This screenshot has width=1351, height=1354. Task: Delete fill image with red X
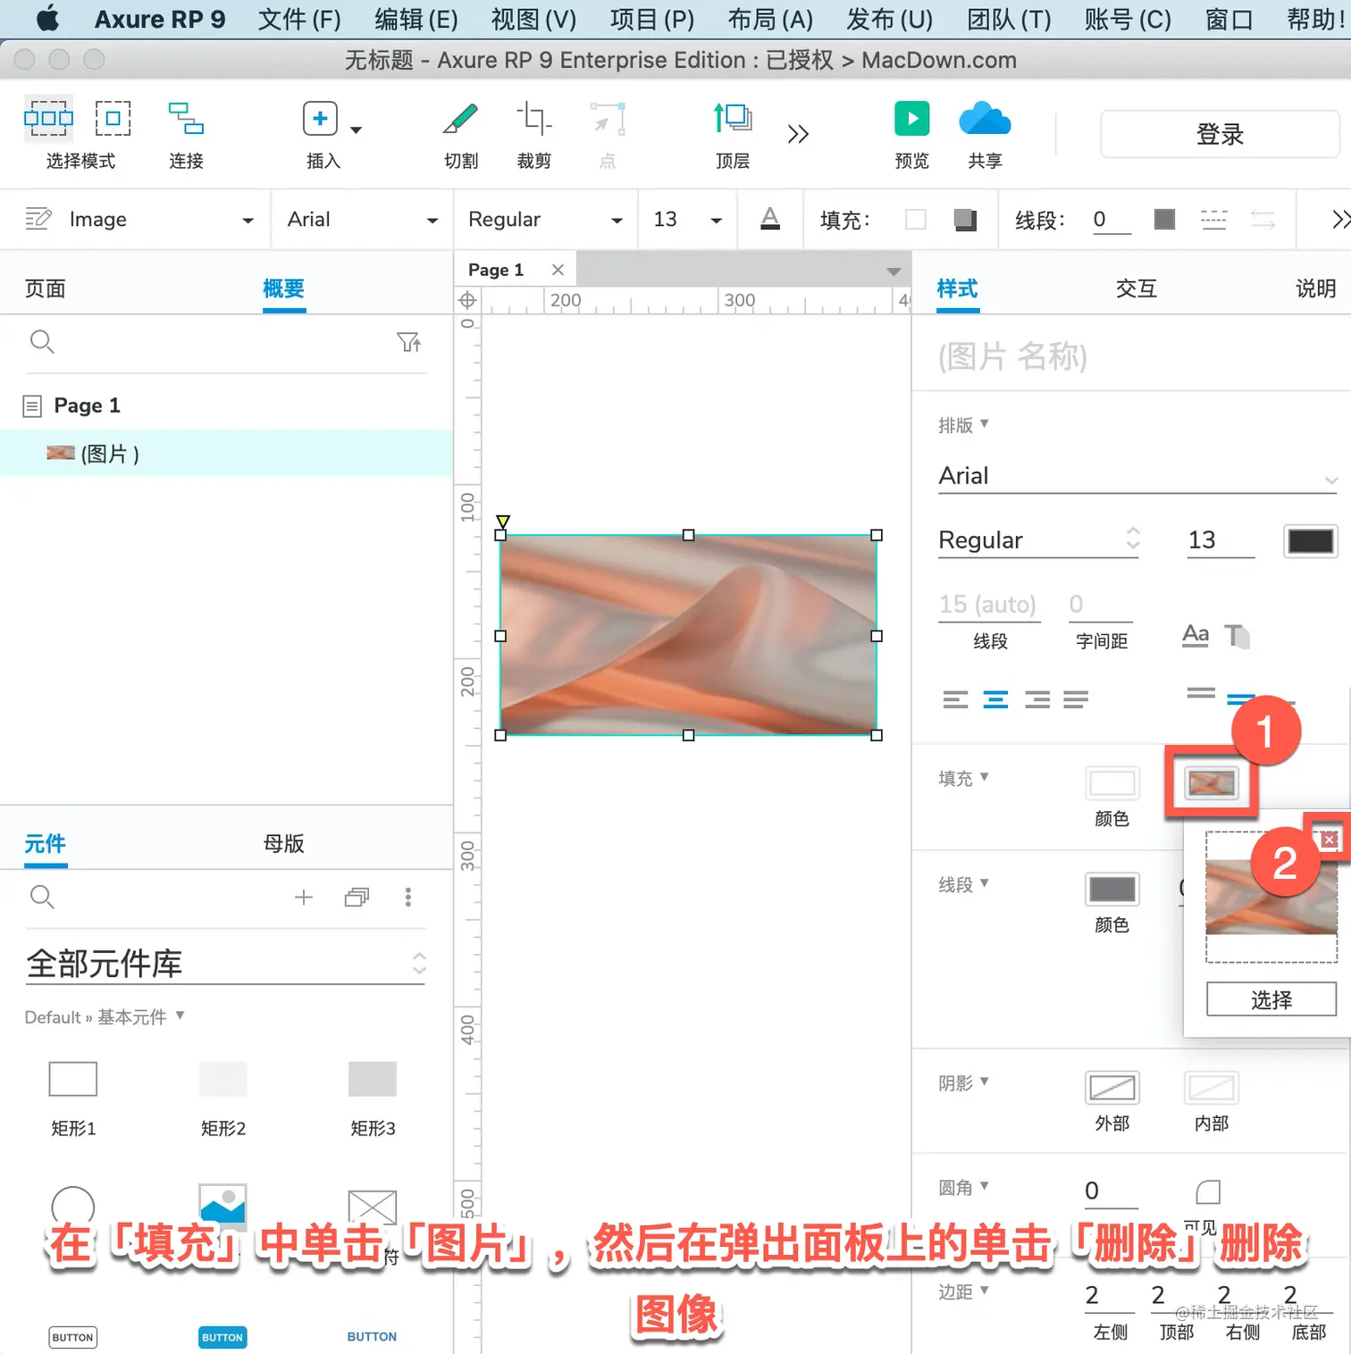(1330, 840)
